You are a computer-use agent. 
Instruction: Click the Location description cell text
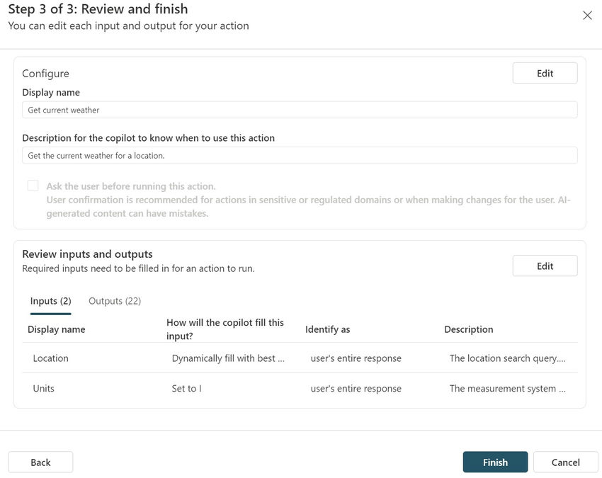pyautogui.click(x=507, y=358)
